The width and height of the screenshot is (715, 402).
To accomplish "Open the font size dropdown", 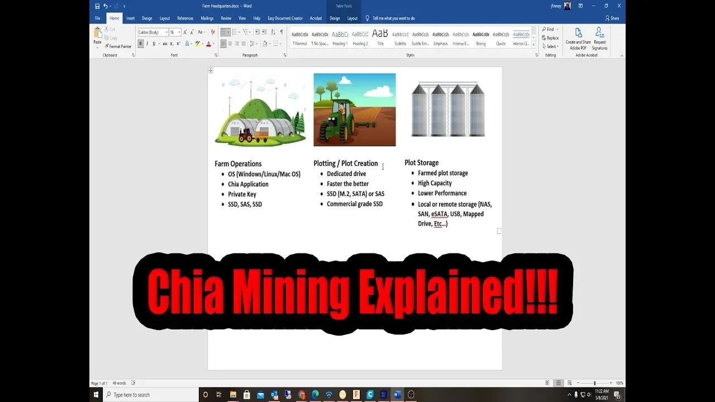I will coord(179,32).
